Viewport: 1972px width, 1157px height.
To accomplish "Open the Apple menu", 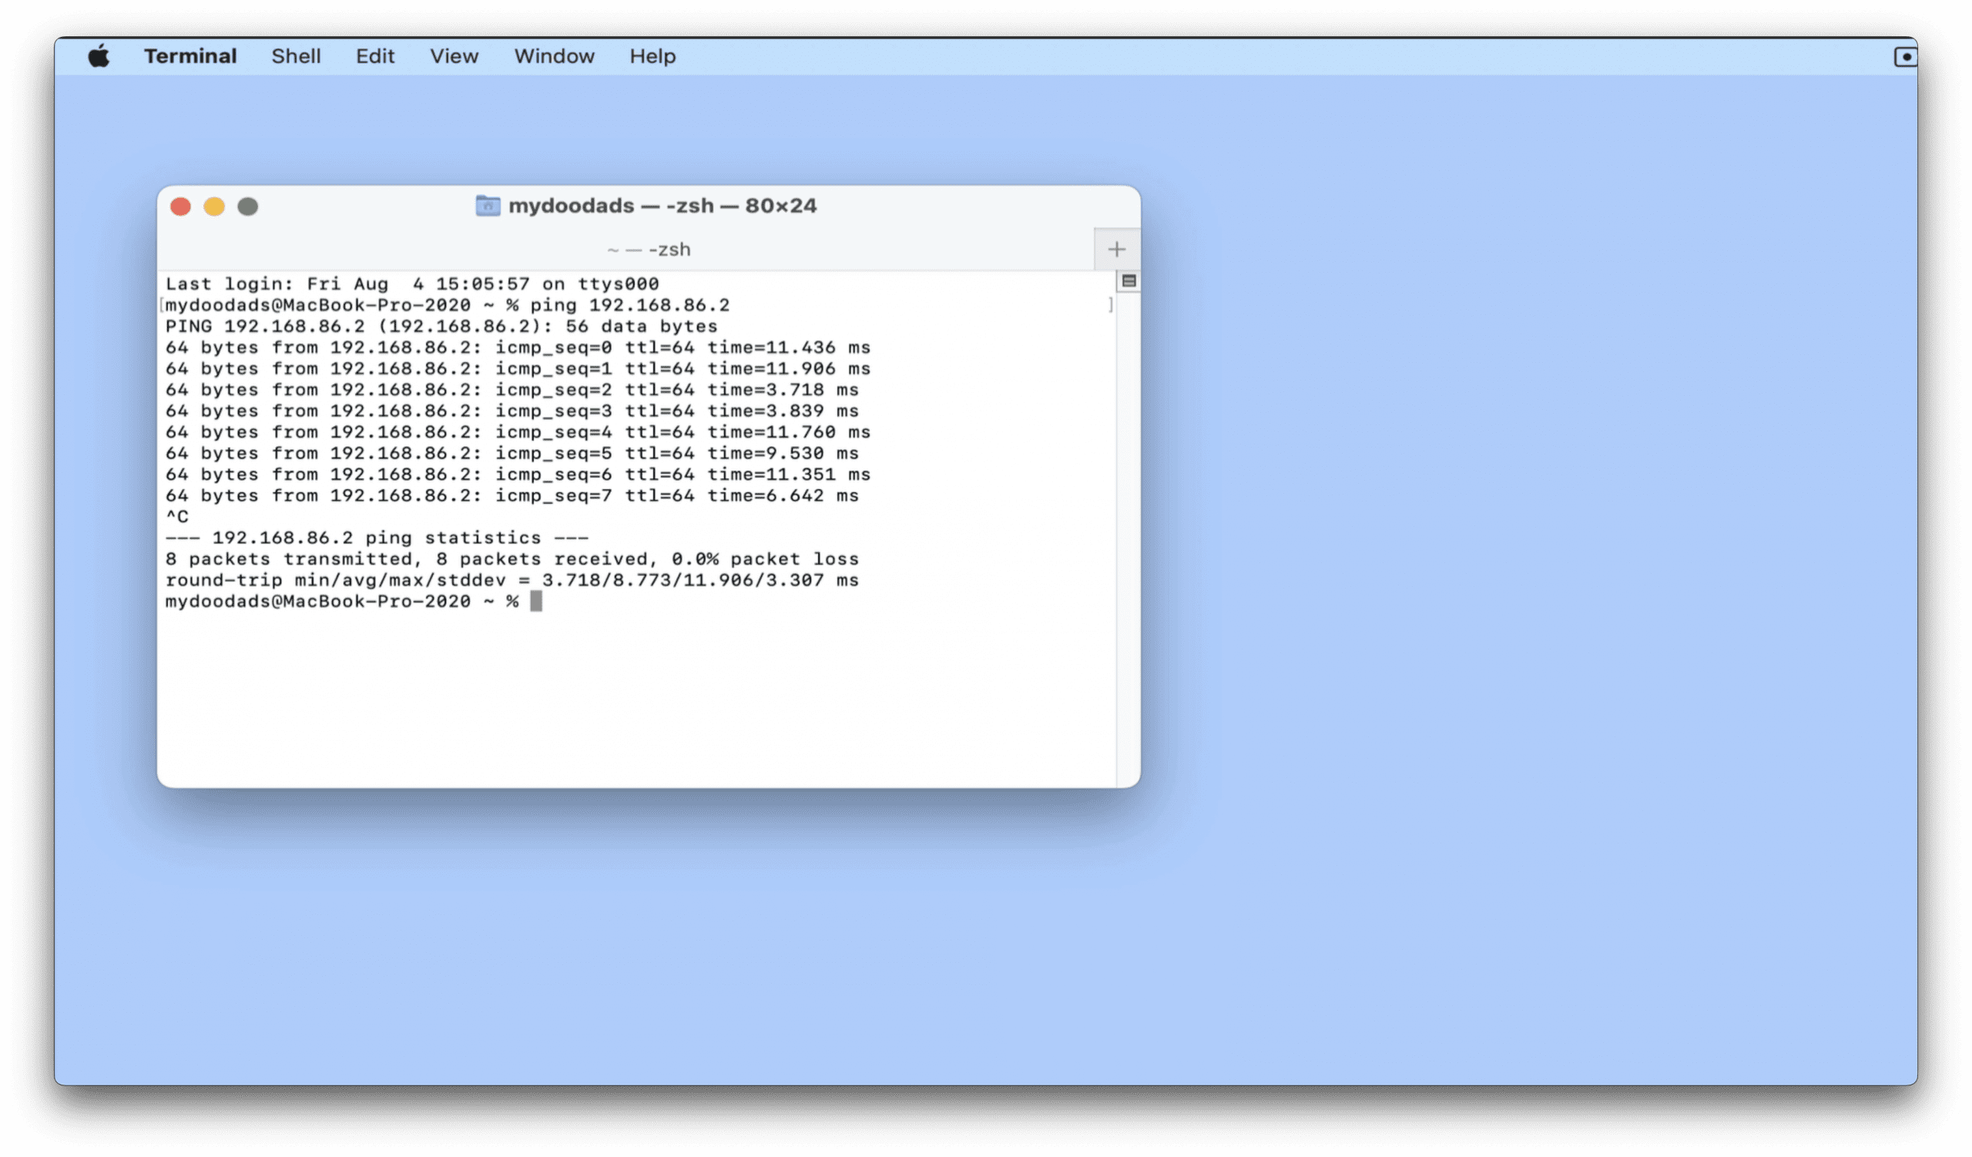I will [99, 56].
